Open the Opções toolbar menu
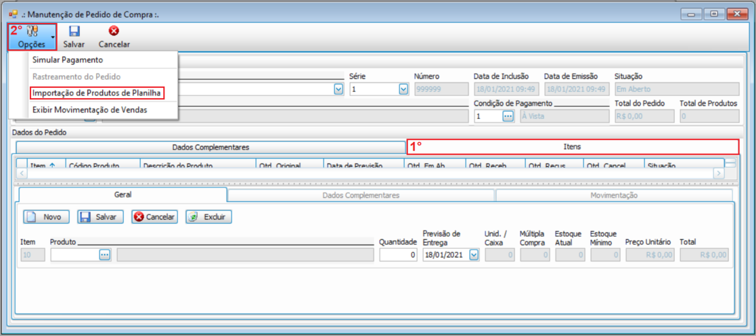Screen dimensions: 756x336 click(32, 37)
